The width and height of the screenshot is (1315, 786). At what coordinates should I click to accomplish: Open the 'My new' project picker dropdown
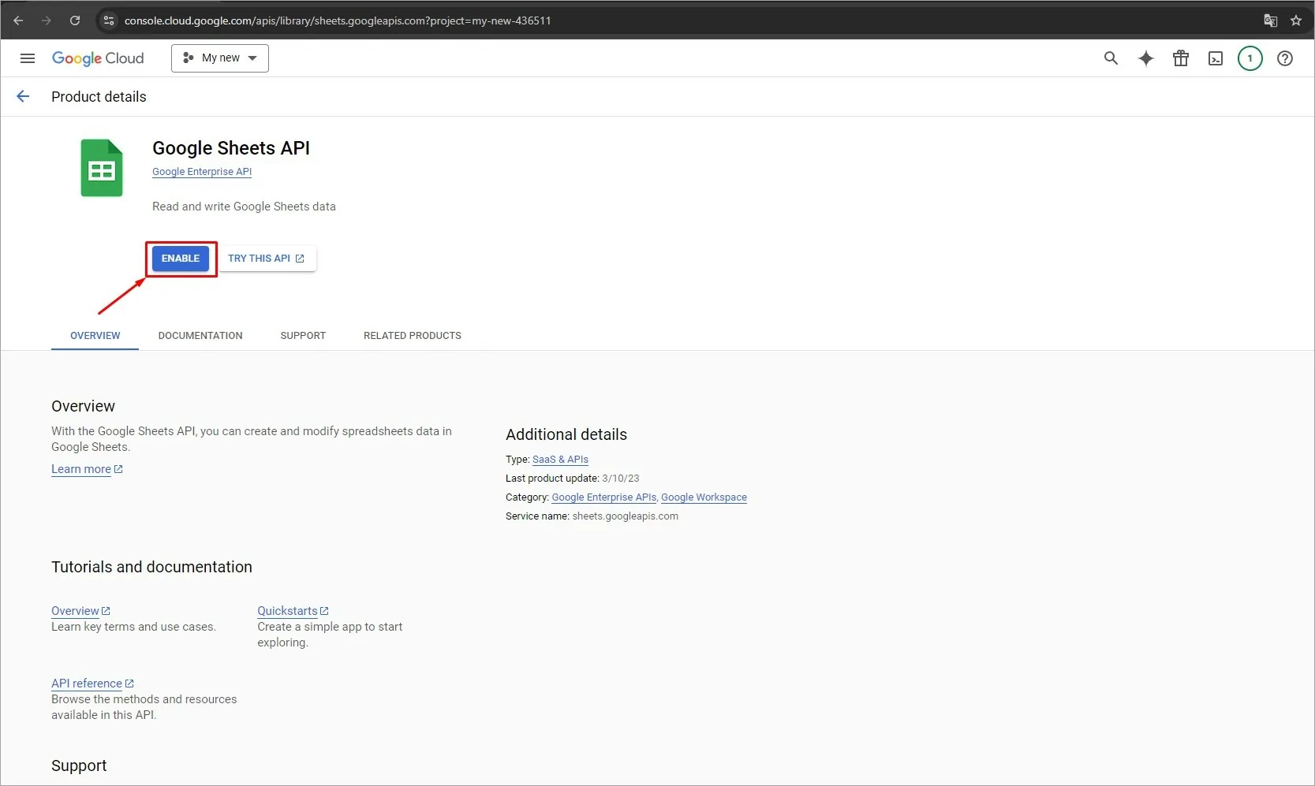click(x=219, y=58)
